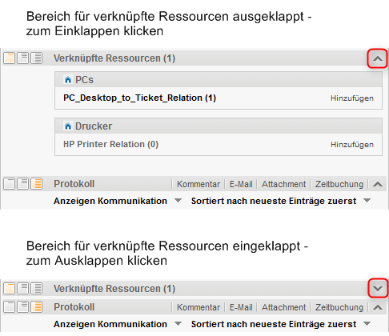Click the home icon next to Drucker

tap(68, 126)
